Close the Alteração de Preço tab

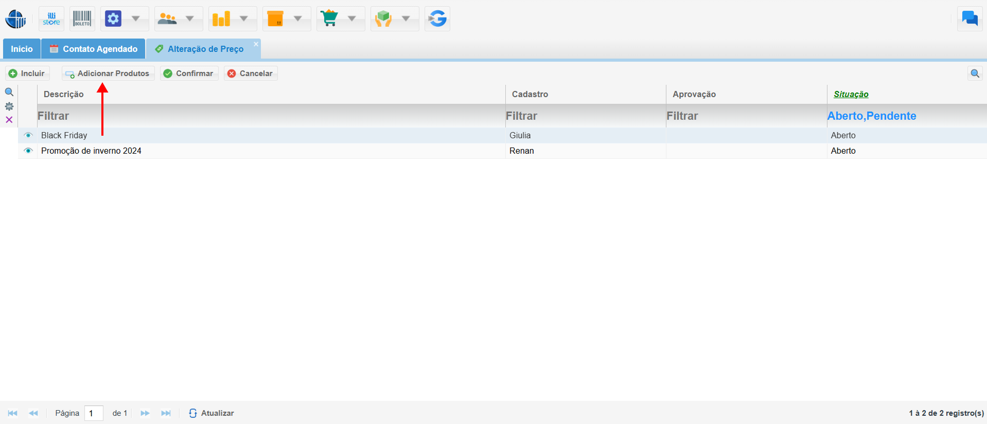[x=256, y=44]
